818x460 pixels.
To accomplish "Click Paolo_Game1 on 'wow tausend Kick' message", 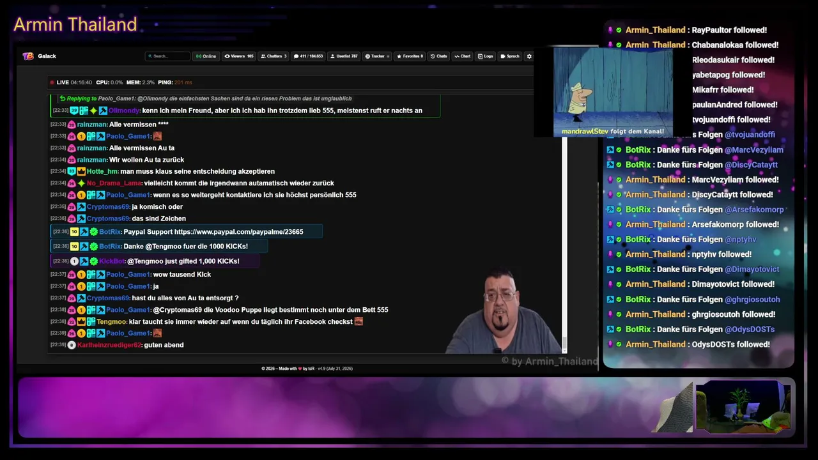I will [128, 275].
